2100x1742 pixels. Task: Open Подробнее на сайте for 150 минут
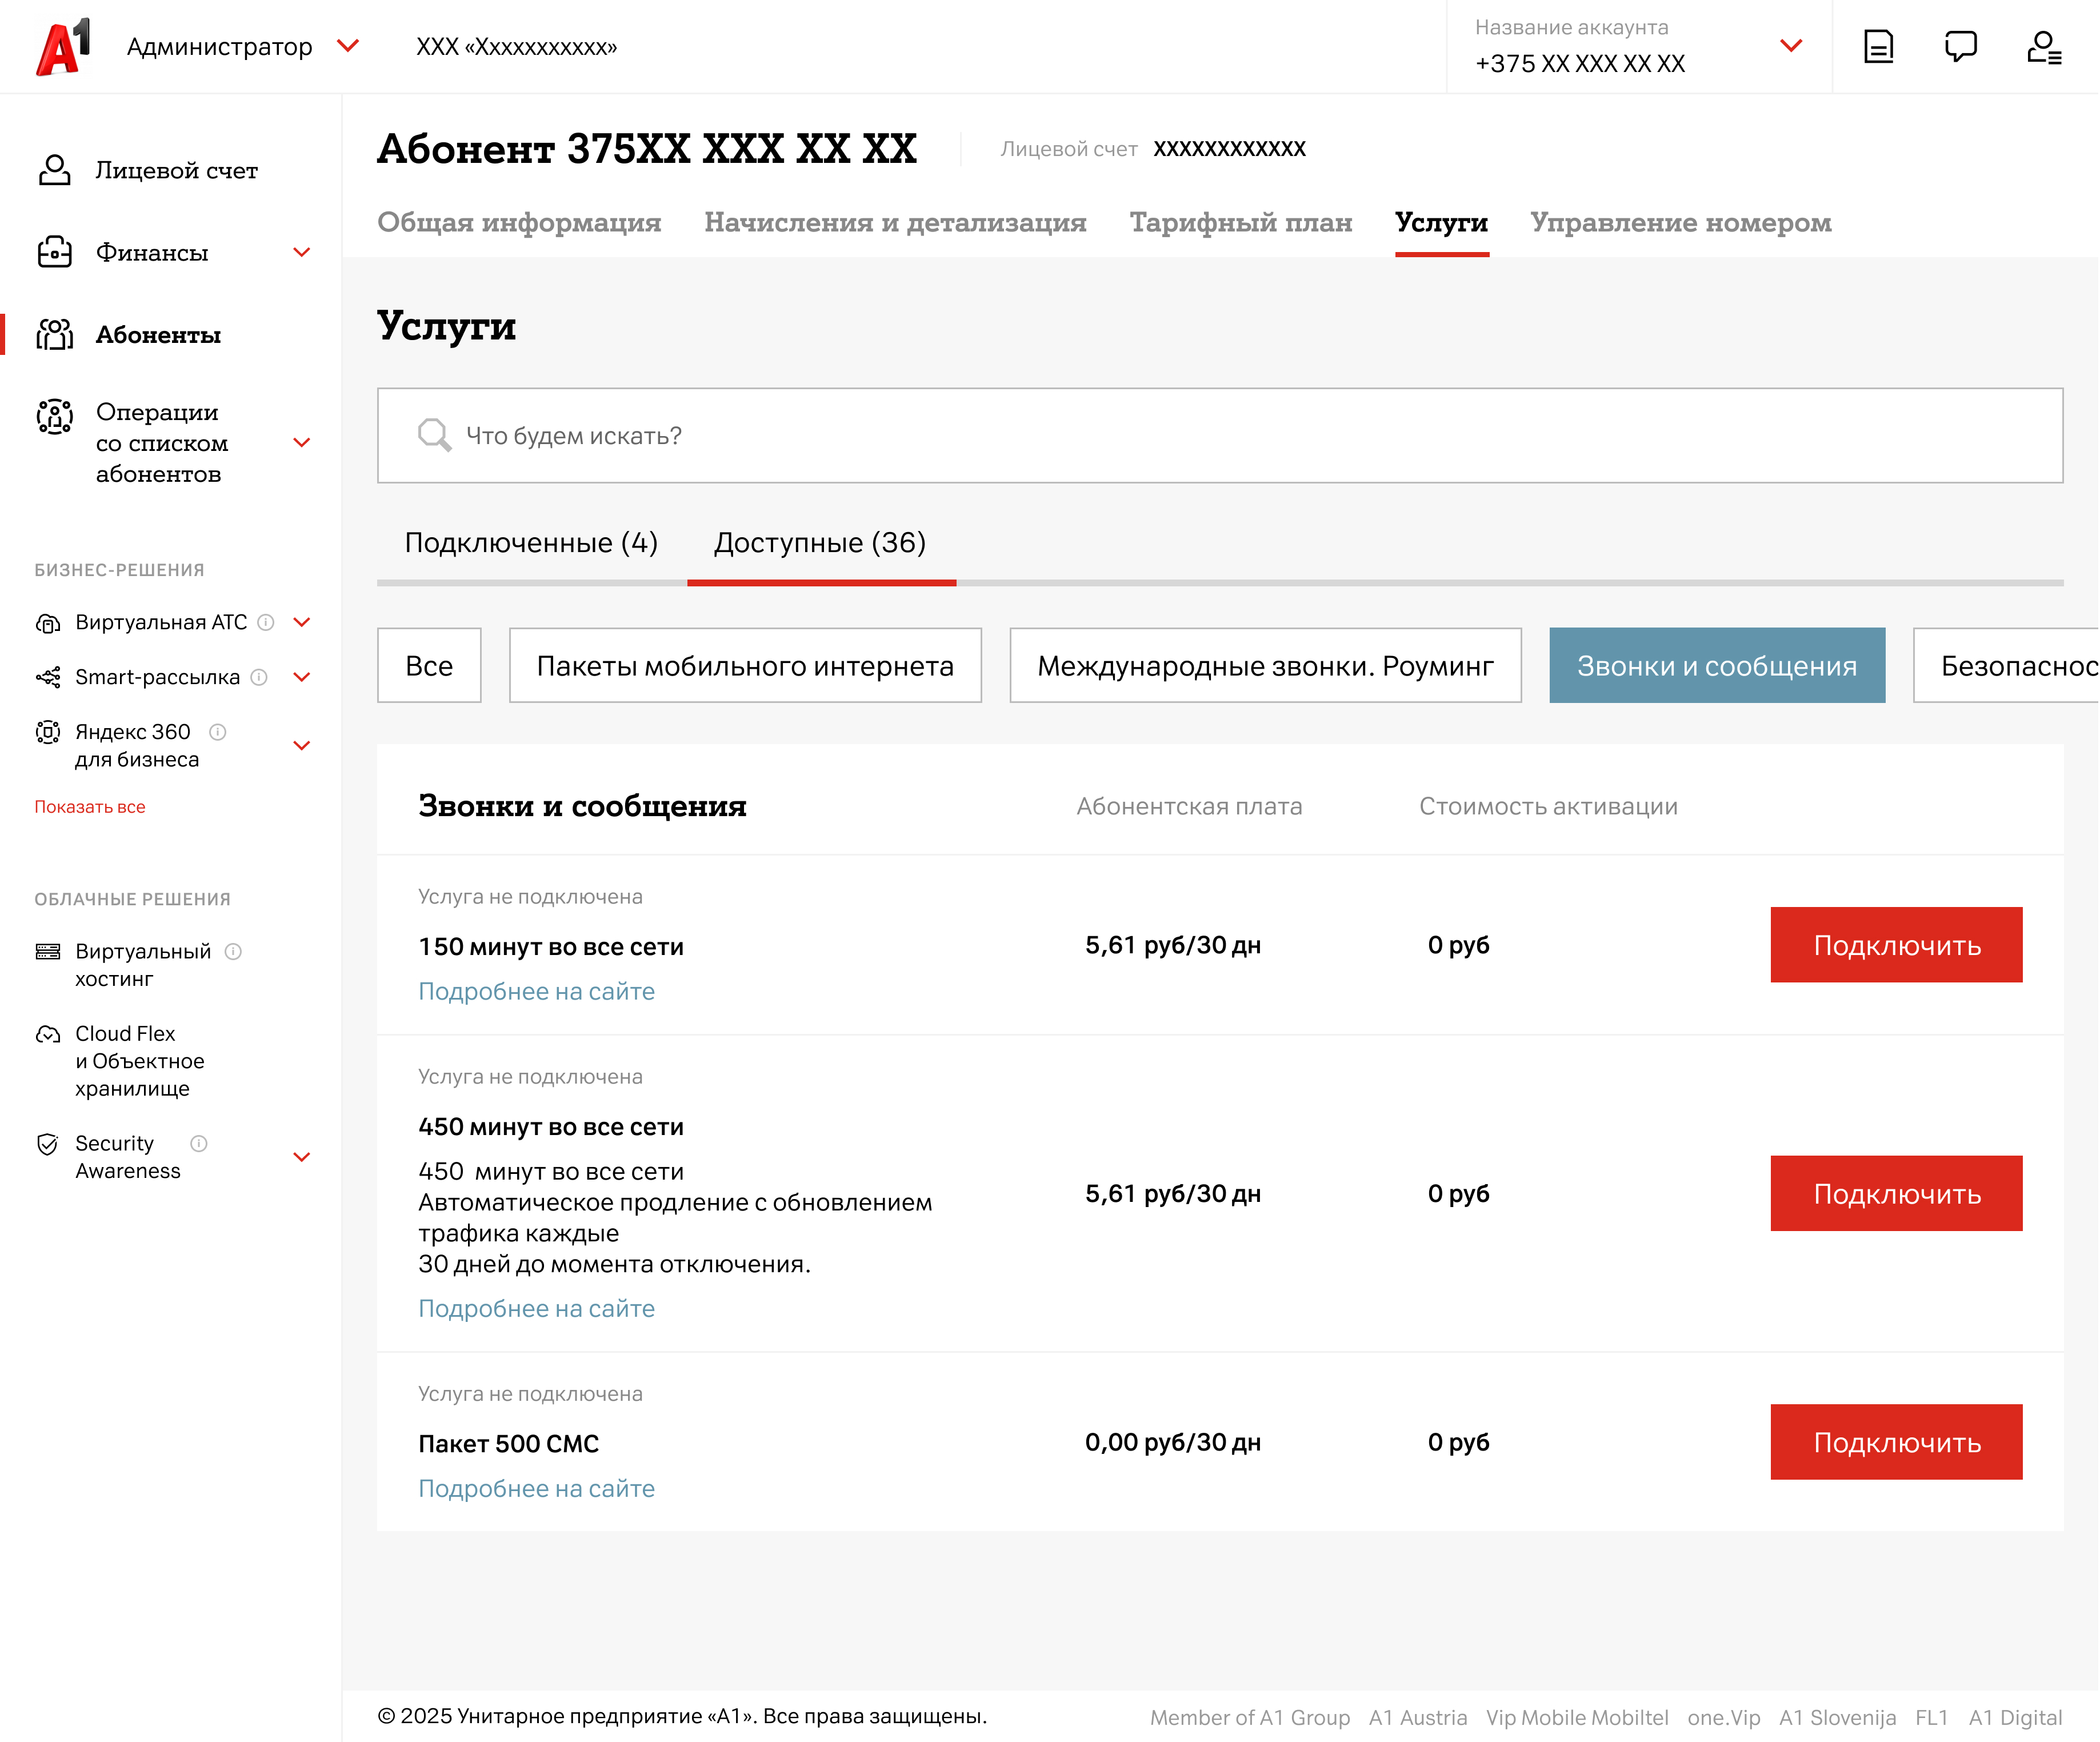tap(536, 991)
